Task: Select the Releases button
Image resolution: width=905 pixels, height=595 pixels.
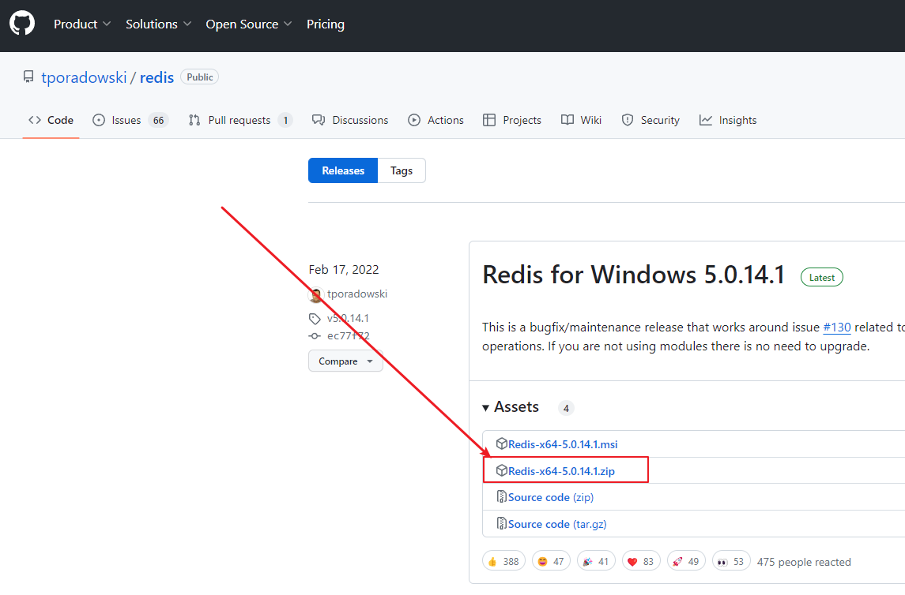Action: 343,170
